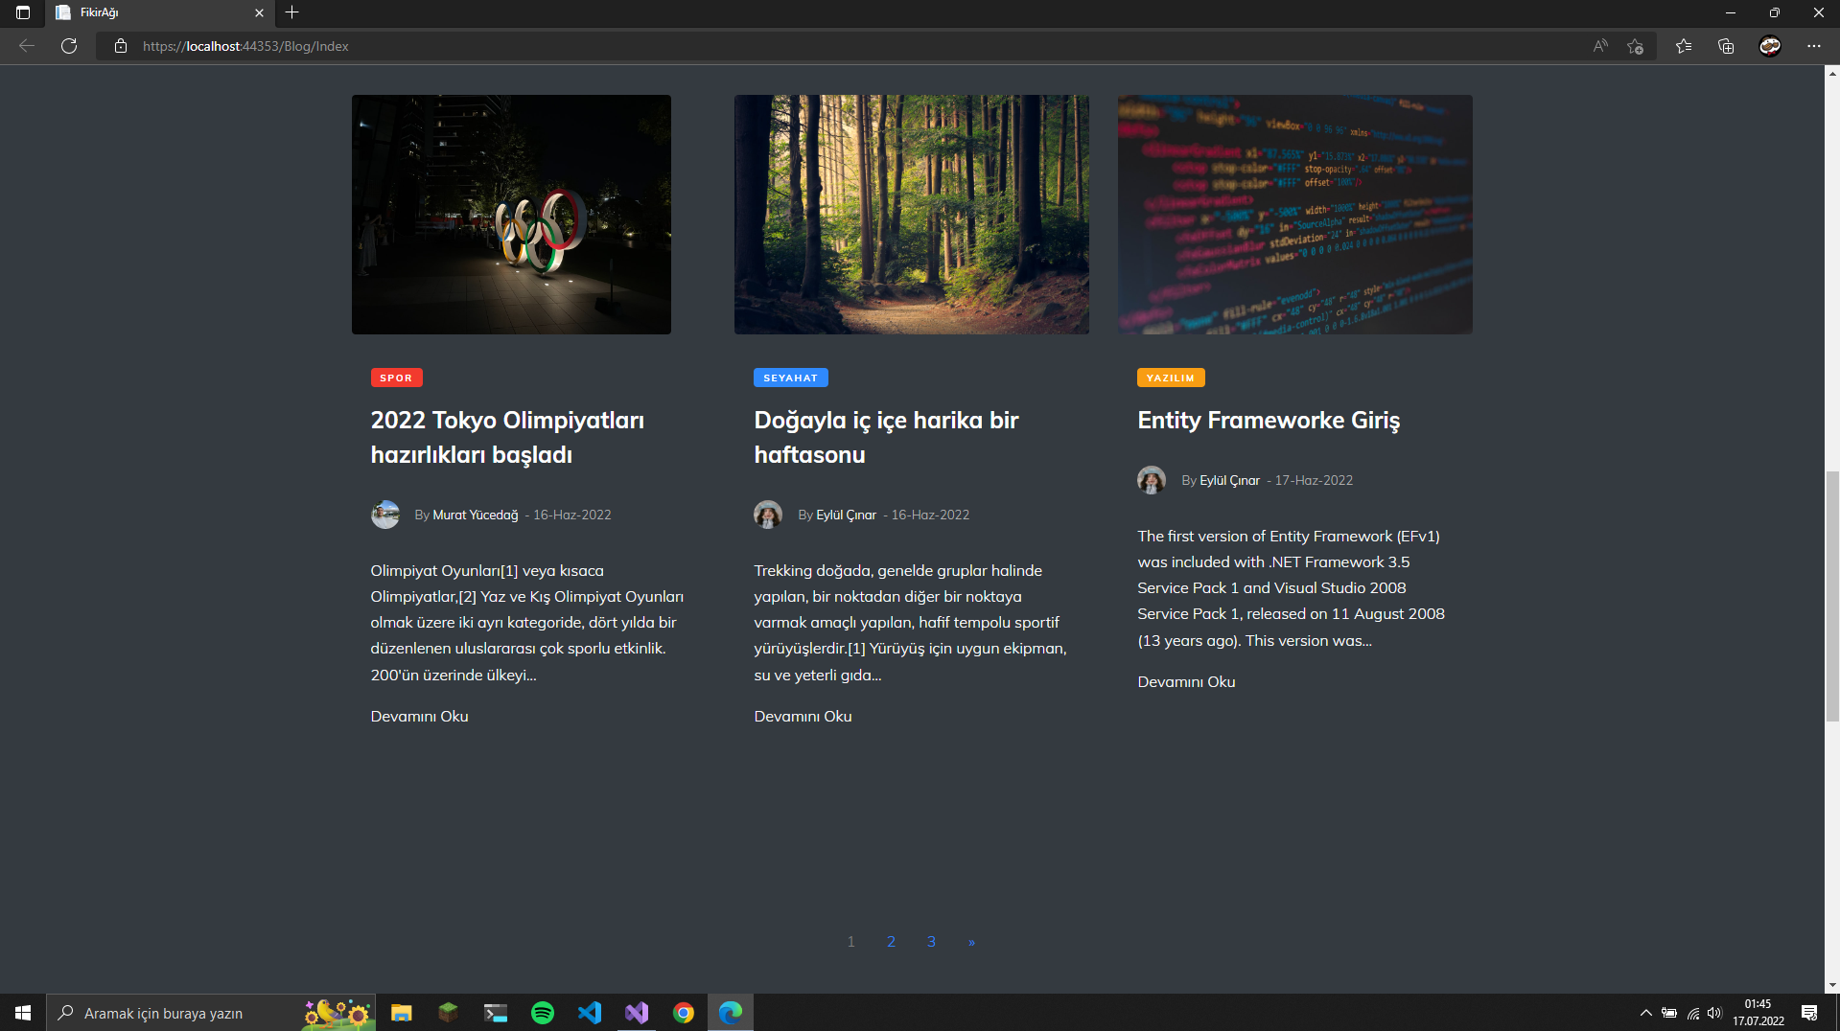Open the notification center icon
The width and height of the screenshot is (1840, 1031).
pos(1809,1013)
